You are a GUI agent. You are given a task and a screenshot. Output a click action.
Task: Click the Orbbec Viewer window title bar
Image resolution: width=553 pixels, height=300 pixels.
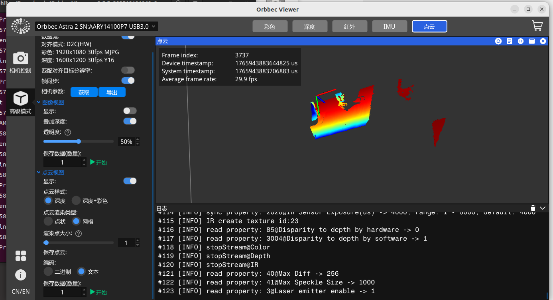(277, 9)
